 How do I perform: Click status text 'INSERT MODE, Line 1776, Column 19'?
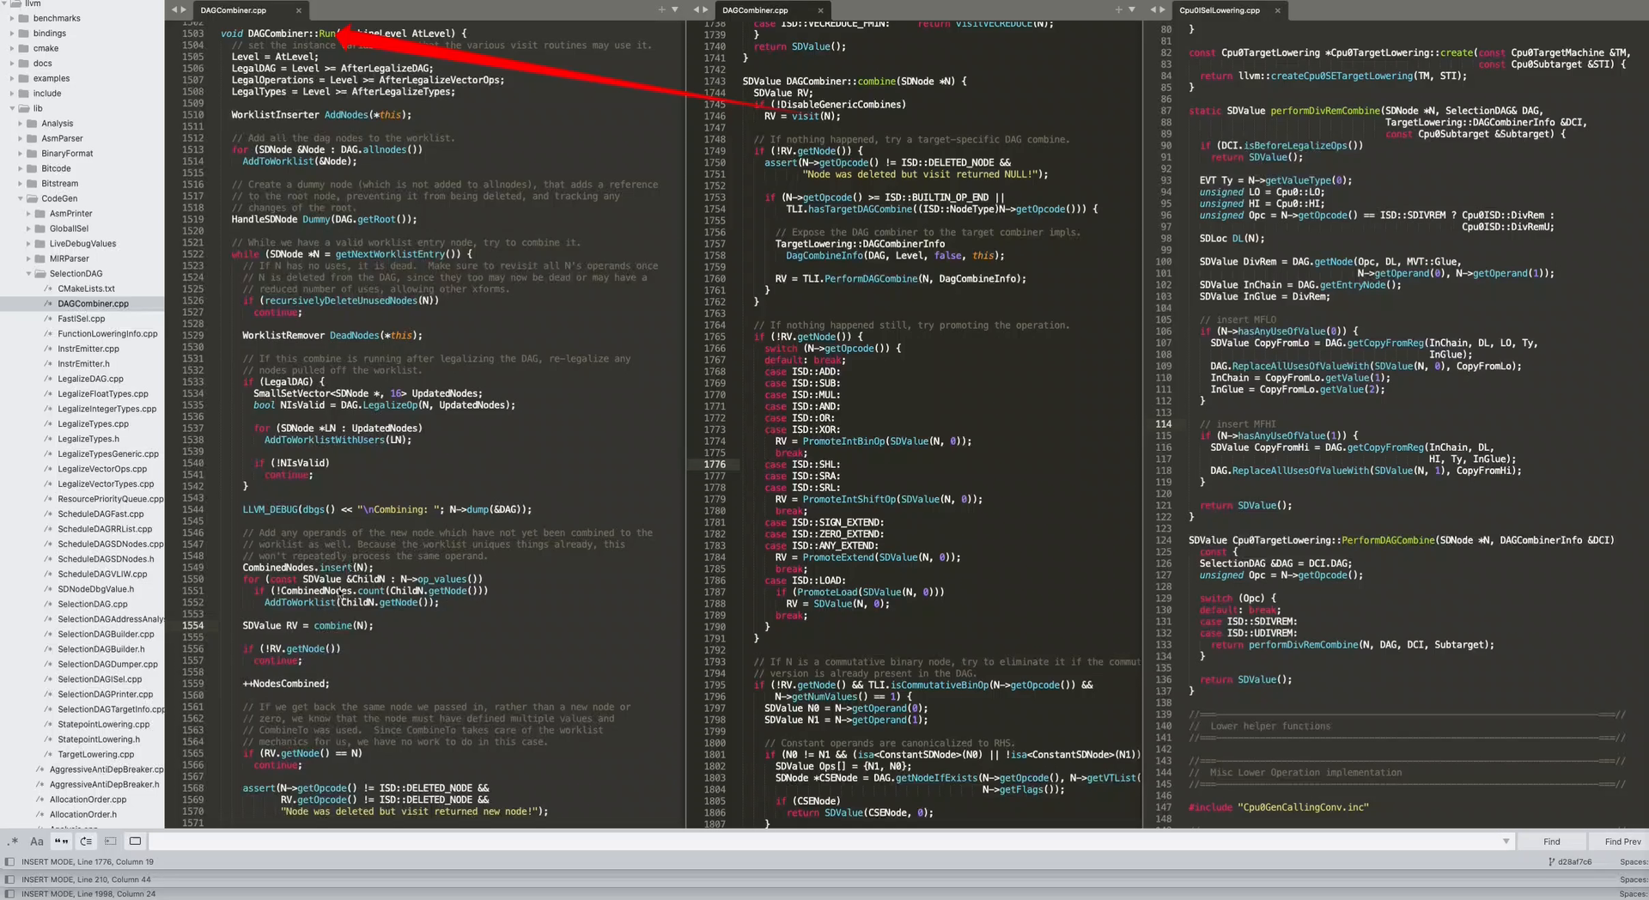point(88,861)
